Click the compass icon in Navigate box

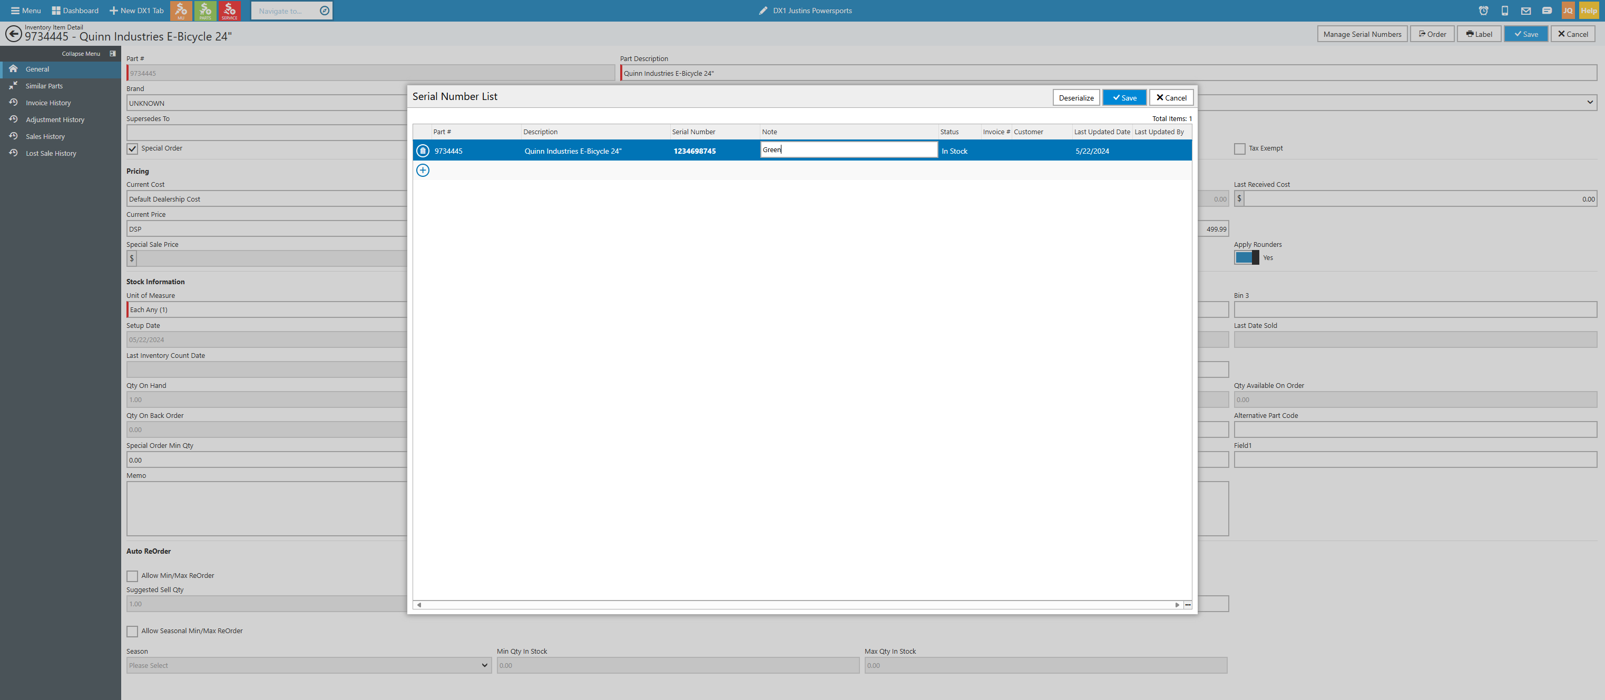324,11
